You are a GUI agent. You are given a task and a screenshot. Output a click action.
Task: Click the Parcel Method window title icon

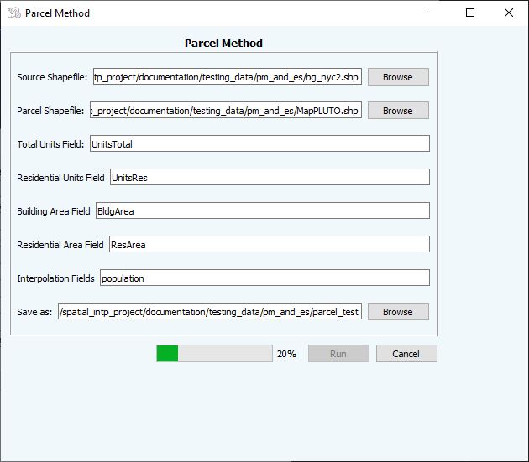coord(14,13)
